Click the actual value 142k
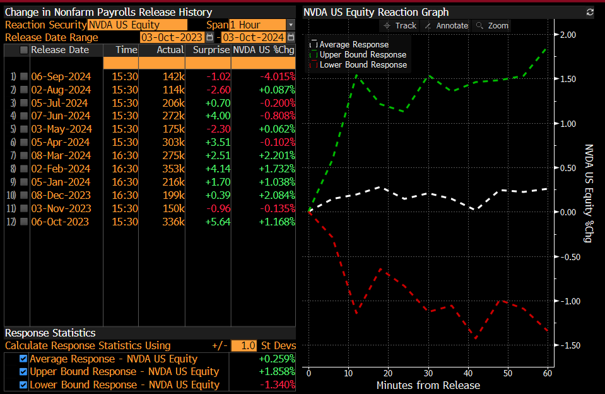The height and width of the screenshot is (394, 605). coord(173,76)
